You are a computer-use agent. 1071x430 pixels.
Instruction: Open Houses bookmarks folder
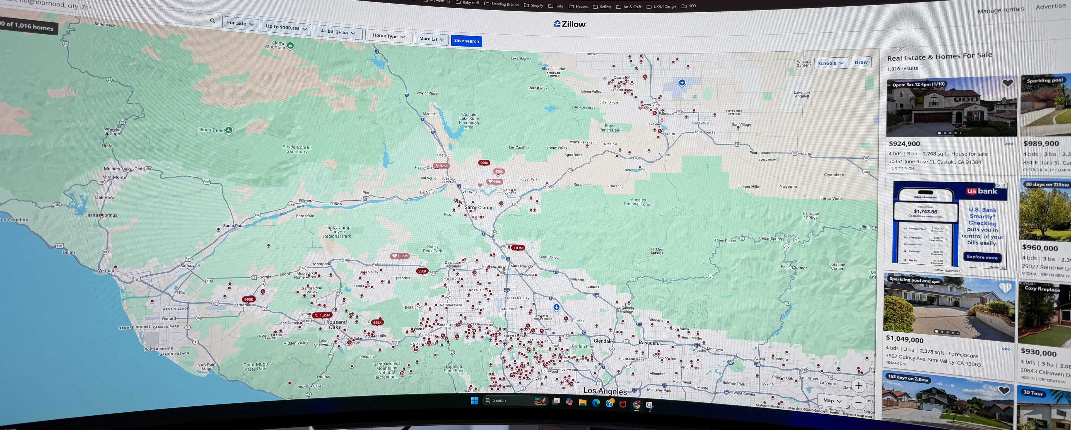pyautogui.click(x=578, y=6)
